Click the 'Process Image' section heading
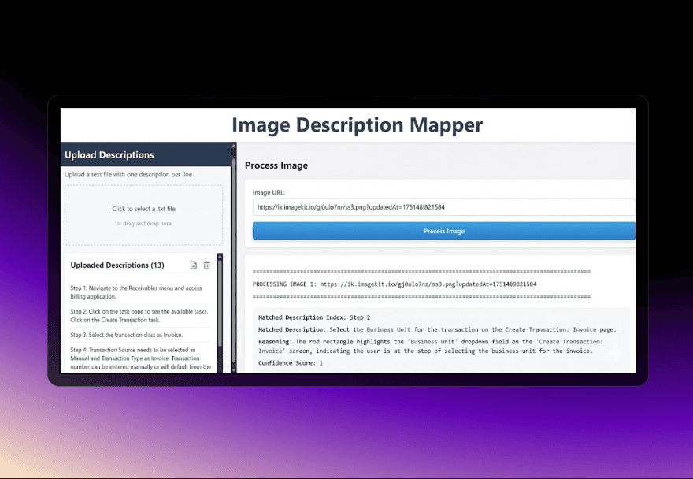 (276, 165)
